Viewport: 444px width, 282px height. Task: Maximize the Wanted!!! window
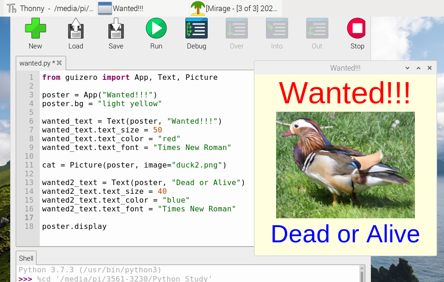[419, 68]
